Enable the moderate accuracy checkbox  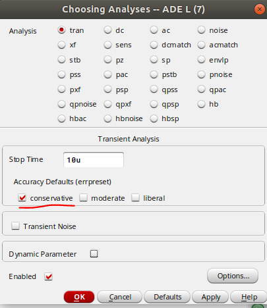83,197
